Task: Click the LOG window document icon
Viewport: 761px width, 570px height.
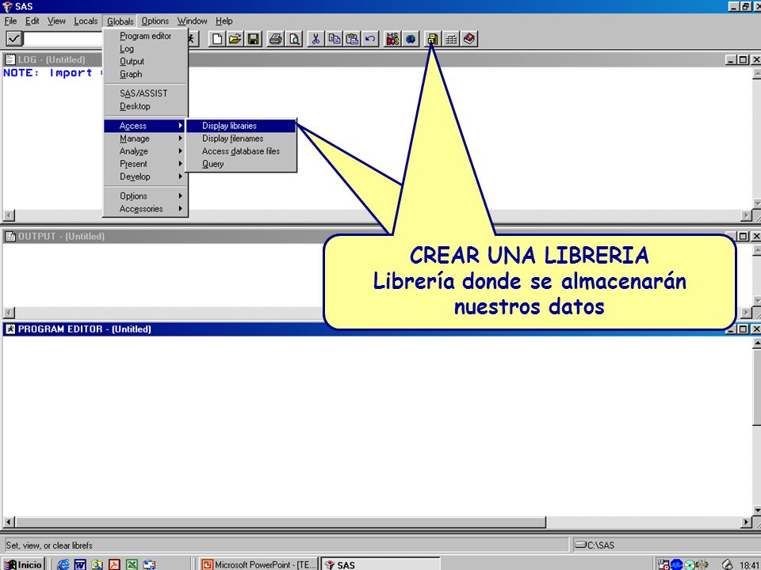Action: [x=10, y=59]
